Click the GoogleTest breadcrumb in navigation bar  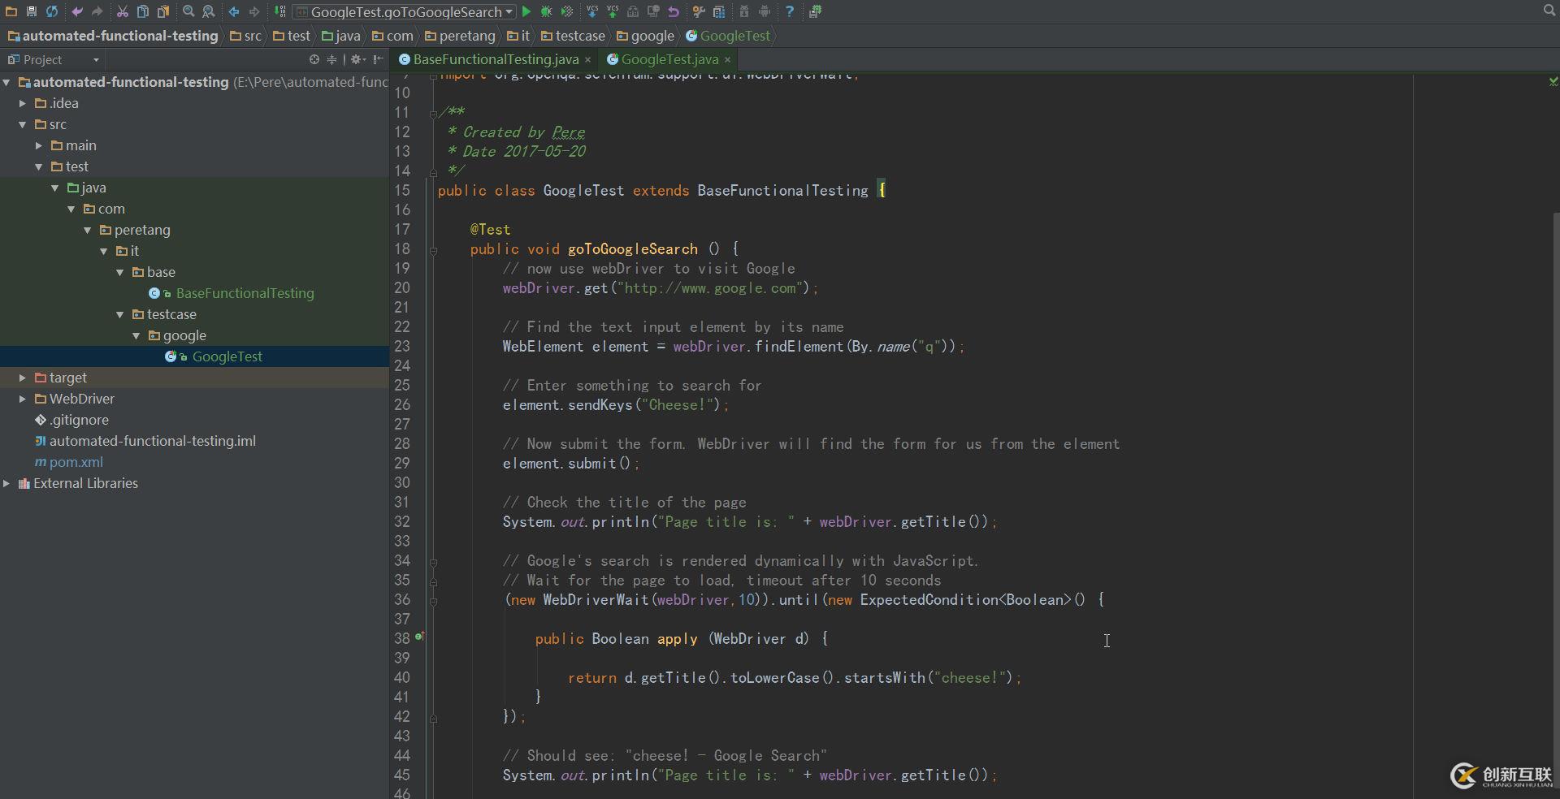click(x=728, y=36)
